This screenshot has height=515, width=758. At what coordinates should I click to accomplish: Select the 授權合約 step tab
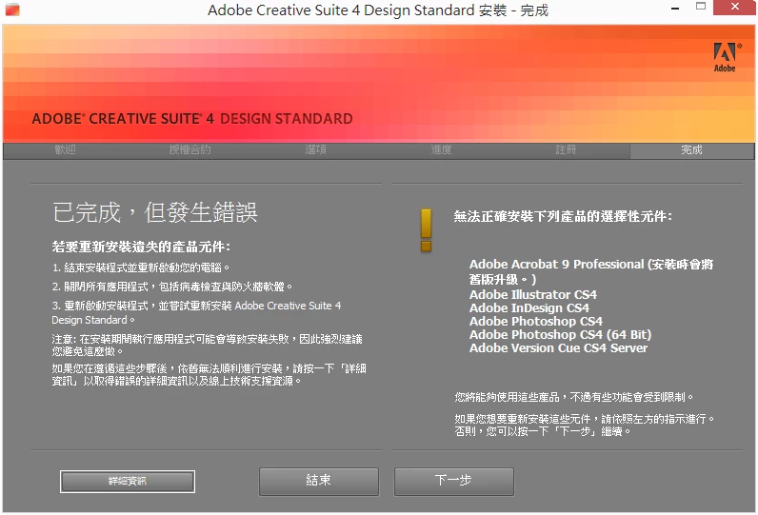pos(190,149)
